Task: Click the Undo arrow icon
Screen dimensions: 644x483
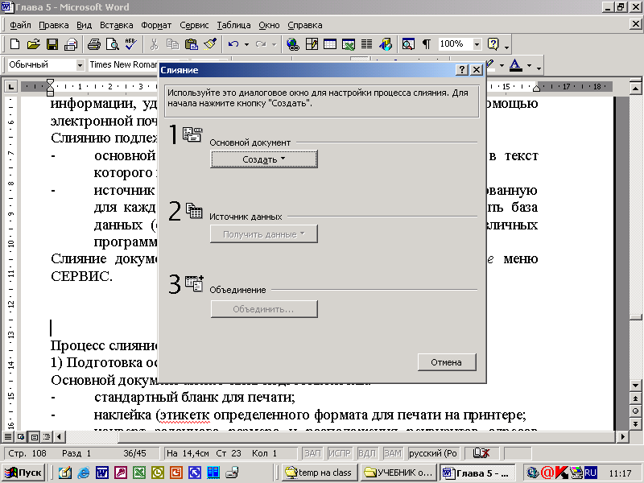Action: point(233,44)
